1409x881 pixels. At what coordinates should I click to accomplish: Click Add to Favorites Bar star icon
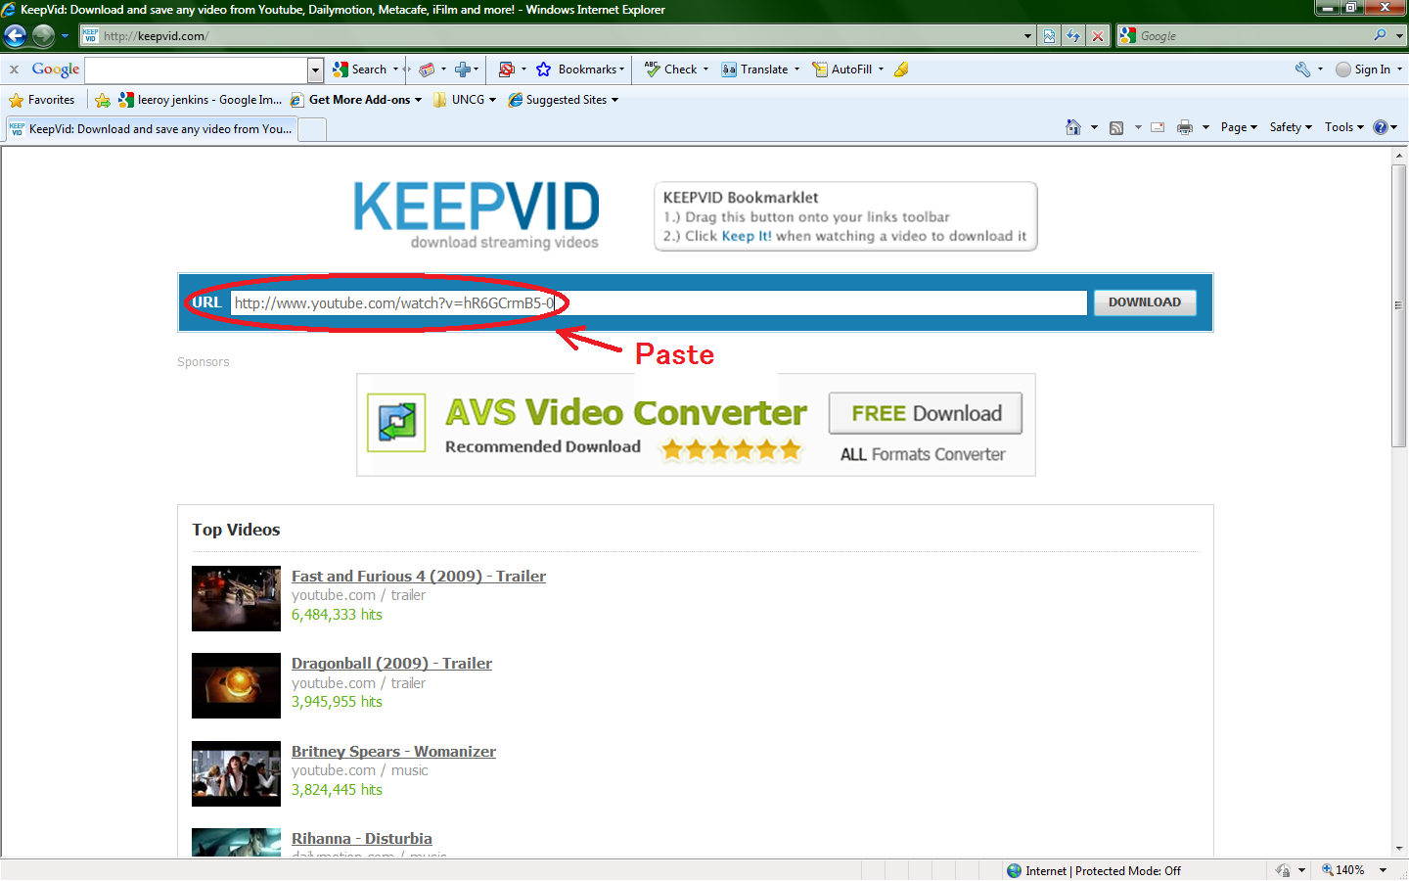tap(103, 100)
